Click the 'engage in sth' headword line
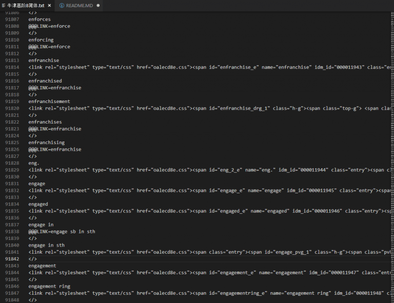The image size is (394, 303). click(46, 245)
